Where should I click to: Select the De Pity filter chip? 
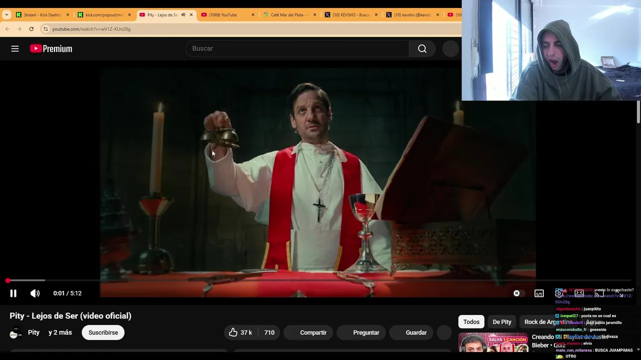502,322
